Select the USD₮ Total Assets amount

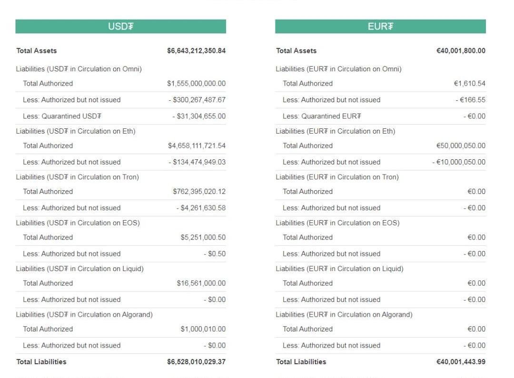(196, 51)
